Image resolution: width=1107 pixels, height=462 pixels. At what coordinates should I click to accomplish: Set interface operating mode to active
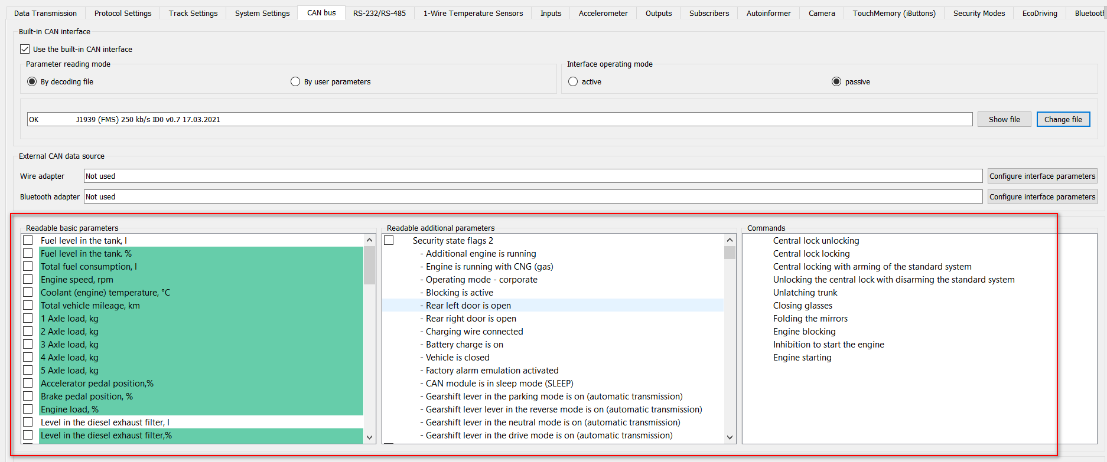point(573,81)
